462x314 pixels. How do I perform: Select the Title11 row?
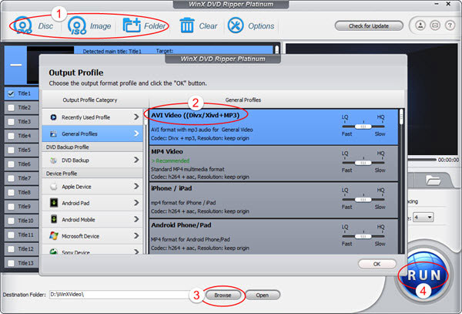click(22, 235)
